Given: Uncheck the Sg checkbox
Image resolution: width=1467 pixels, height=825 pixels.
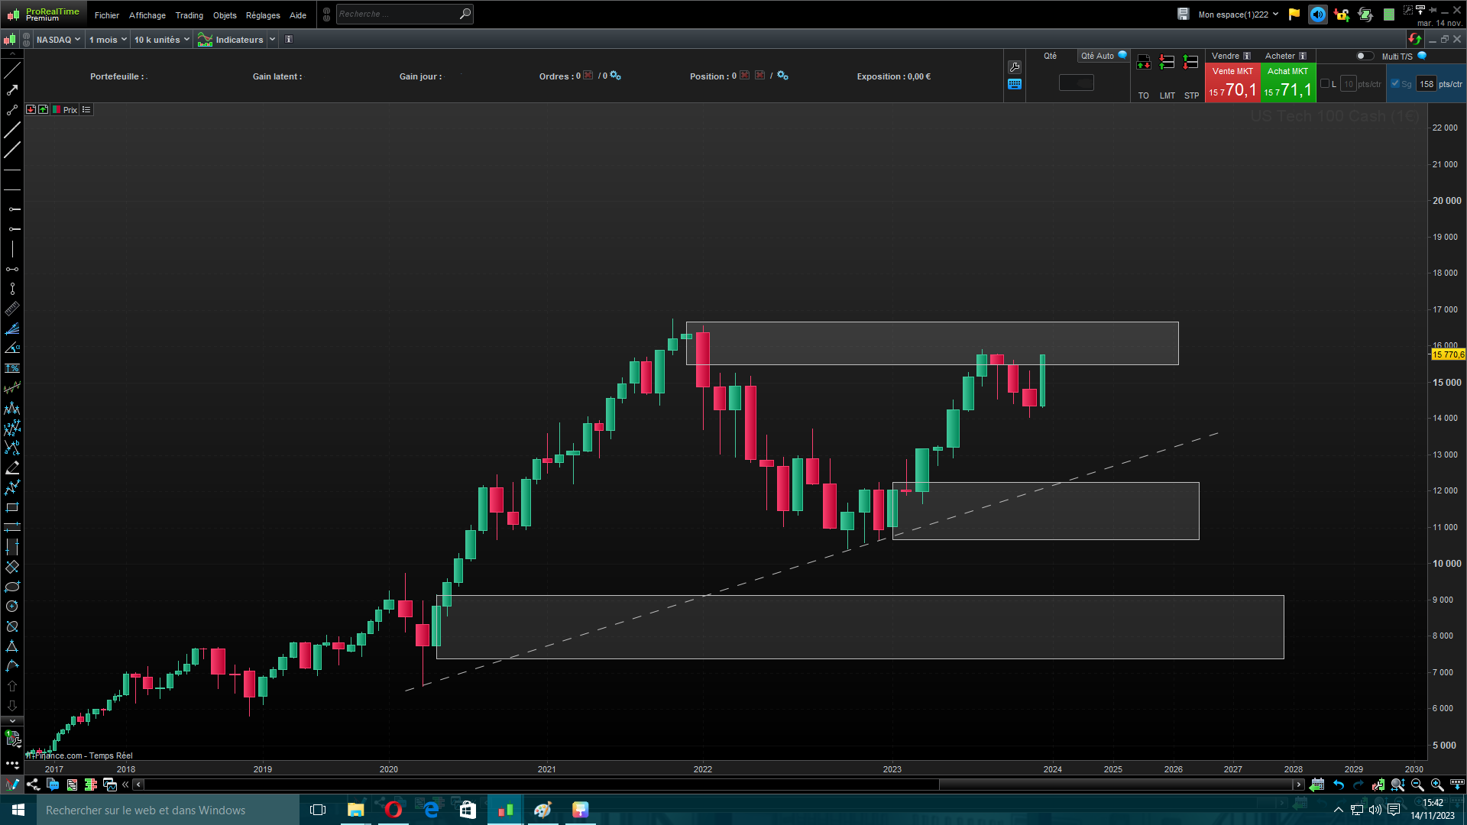Looking at the screenshot, I should [1395, 84].
